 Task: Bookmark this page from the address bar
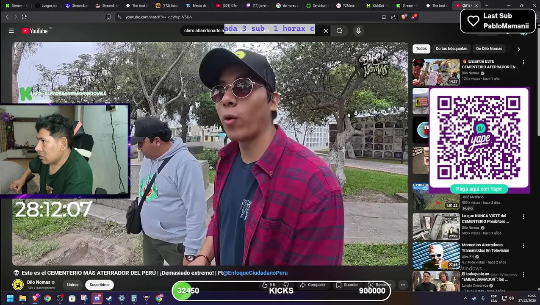click(108, 17)
